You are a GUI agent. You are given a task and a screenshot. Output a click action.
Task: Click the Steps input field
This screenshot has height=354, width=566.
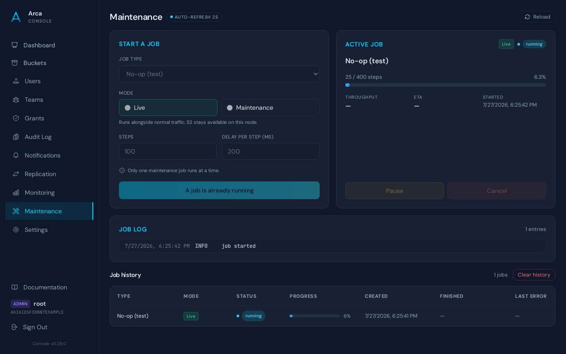tap(168, 151)
